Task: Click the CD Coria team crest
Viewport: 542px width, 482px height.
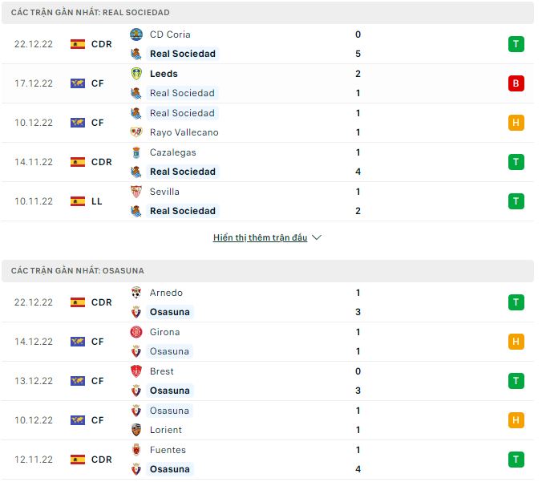Action: [x=136, y=34]
